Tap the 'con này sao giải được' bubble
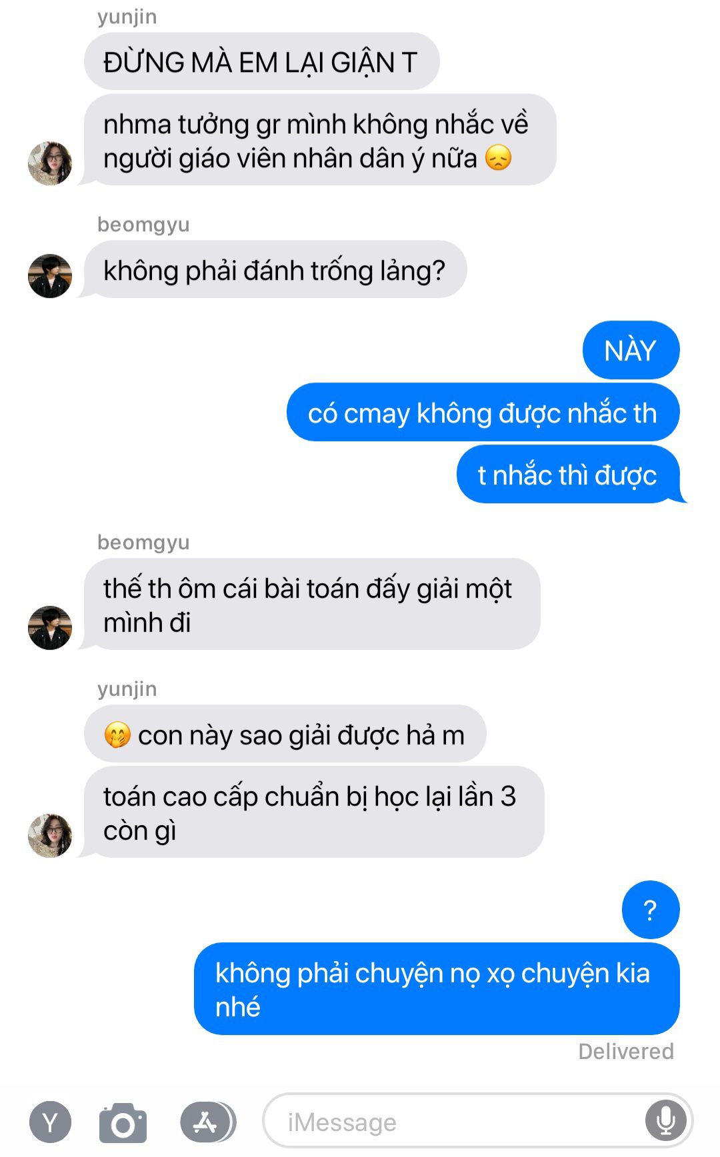The width and height of the screenshot is (720, 1157). pos(285,734)
